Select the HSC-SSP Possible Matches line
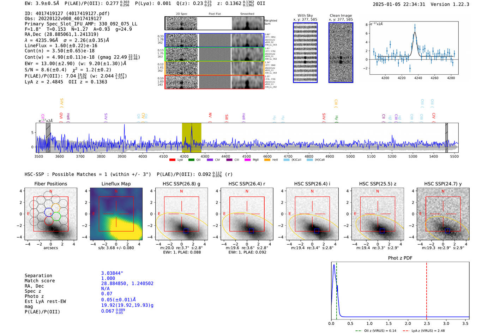Viewport: 494px width, 336px height. (x=88, y=174)
